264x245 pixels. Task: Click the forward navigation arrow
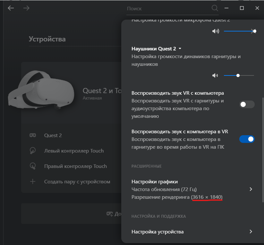(26, 8)
